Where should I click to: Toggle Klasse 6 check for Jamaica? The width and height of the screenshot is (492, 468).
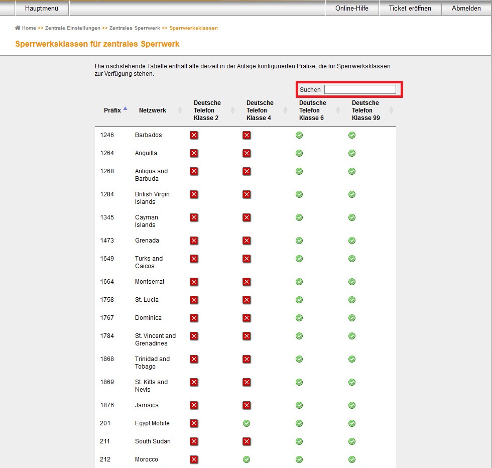299,406
